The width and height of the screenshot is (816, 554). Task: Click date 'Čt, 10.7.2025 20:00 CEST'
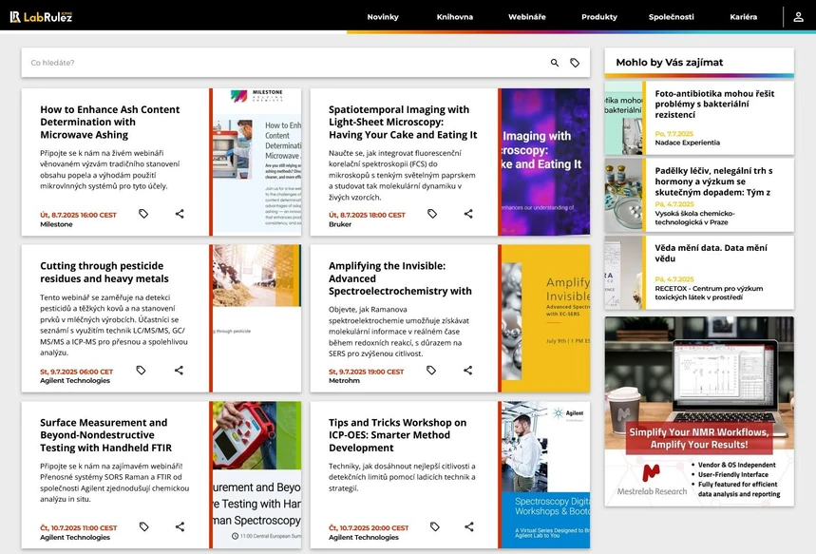click(369, 528)
